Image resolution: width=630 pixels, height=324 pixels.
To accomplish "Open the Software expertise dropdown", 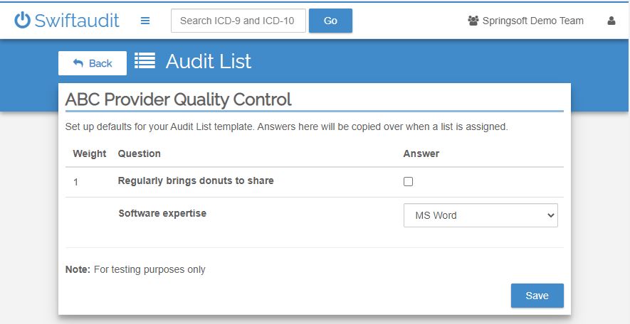I will point(481,215).
